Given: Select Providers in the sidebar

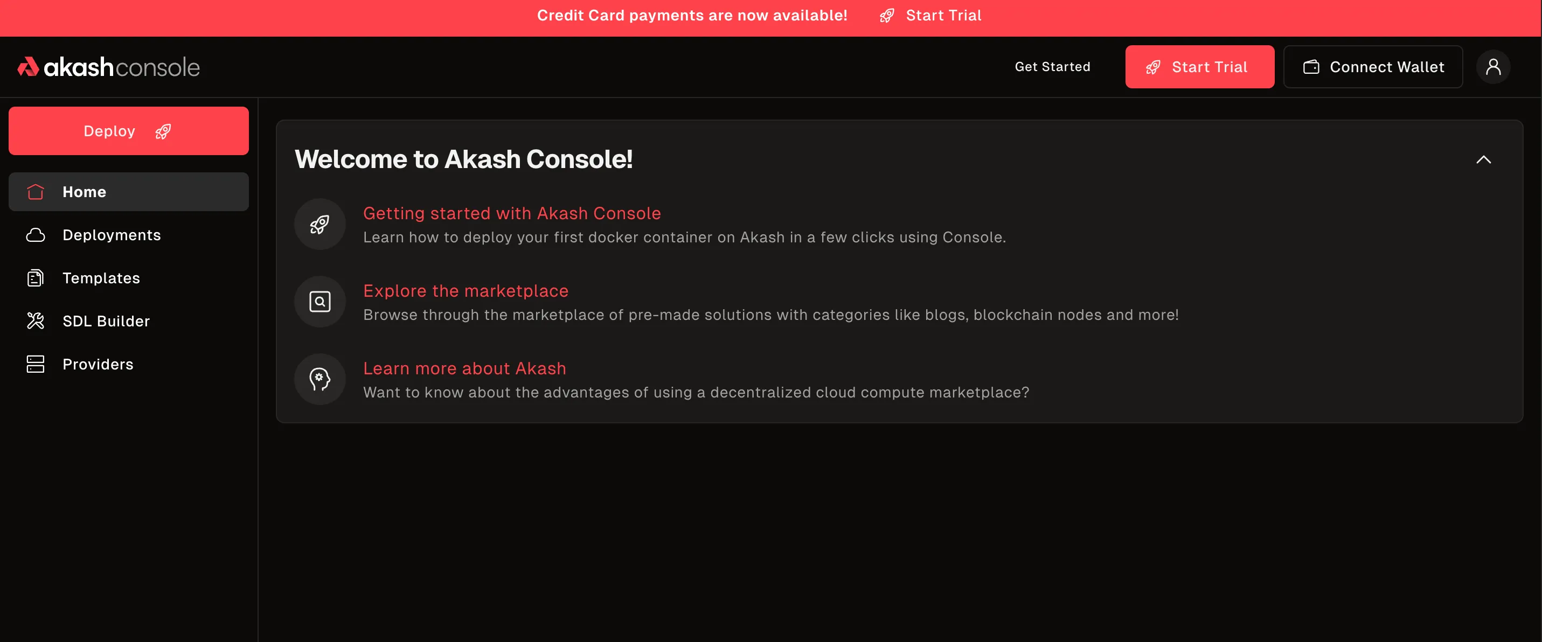Looking at the screenshot, I should pos(98,365).
